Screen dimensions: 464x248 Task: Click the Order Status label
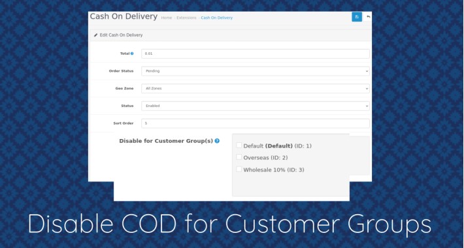click(122, 71)
